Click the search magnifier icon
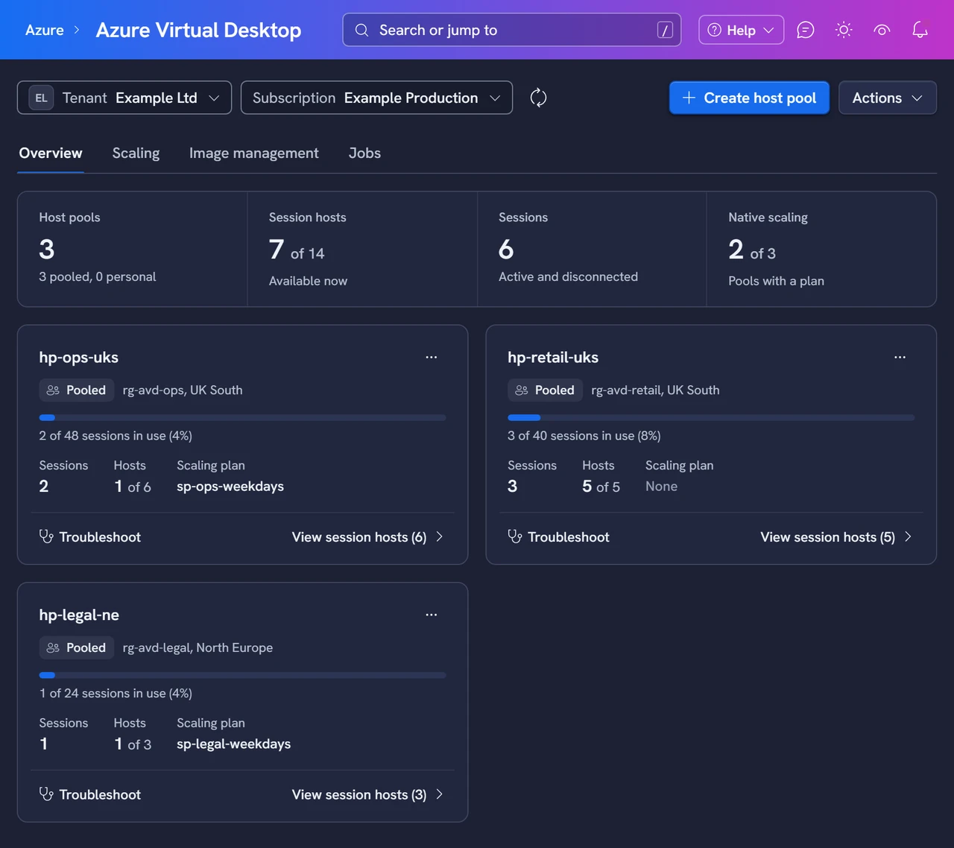This screenshot has width=954, height=848. [361, 30]
